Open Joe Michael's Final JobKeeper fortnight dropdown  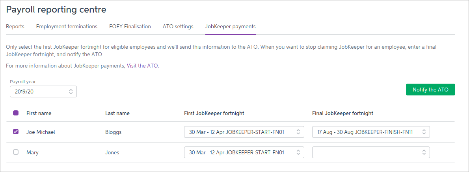[x=371, y=132]
